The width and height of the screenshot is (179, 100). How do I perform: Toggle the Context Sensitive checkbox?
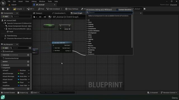pyautogui.click(x=117, y=10)
